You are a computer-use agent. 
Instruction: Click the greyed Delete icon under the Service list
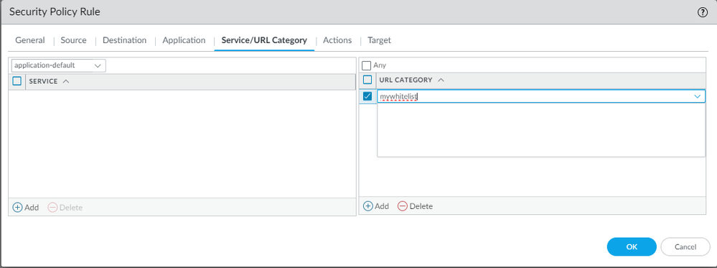[52, 207]
